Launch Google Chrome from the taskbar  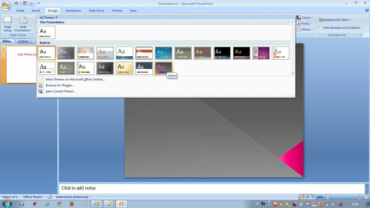(59, 204)
